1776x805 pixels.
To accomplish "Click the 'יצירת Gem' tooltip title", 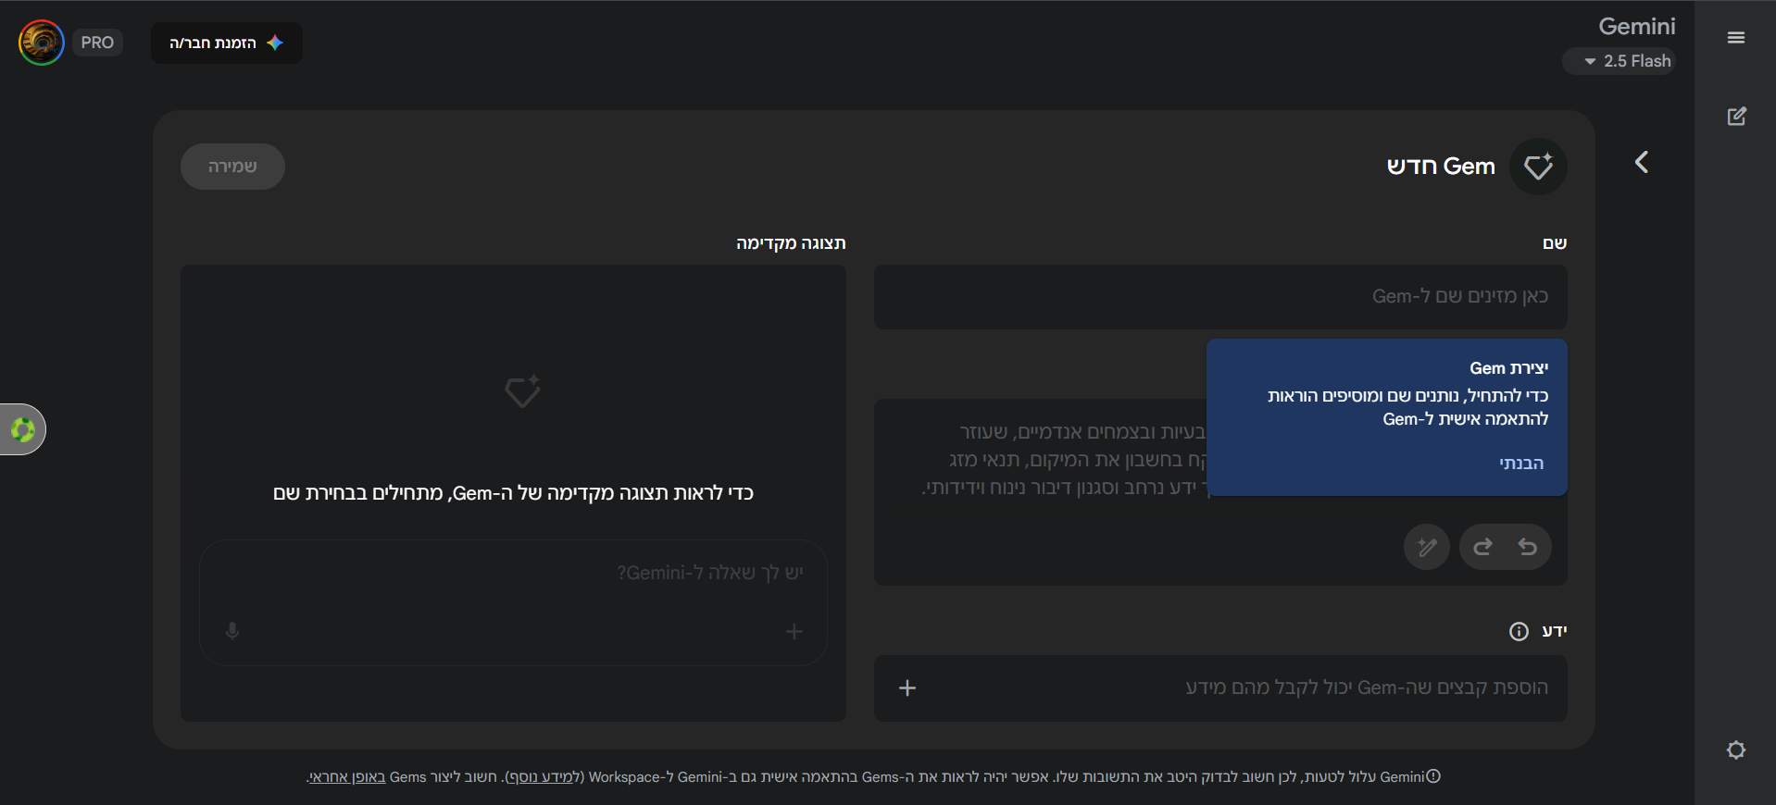I will coord(1508,368).
